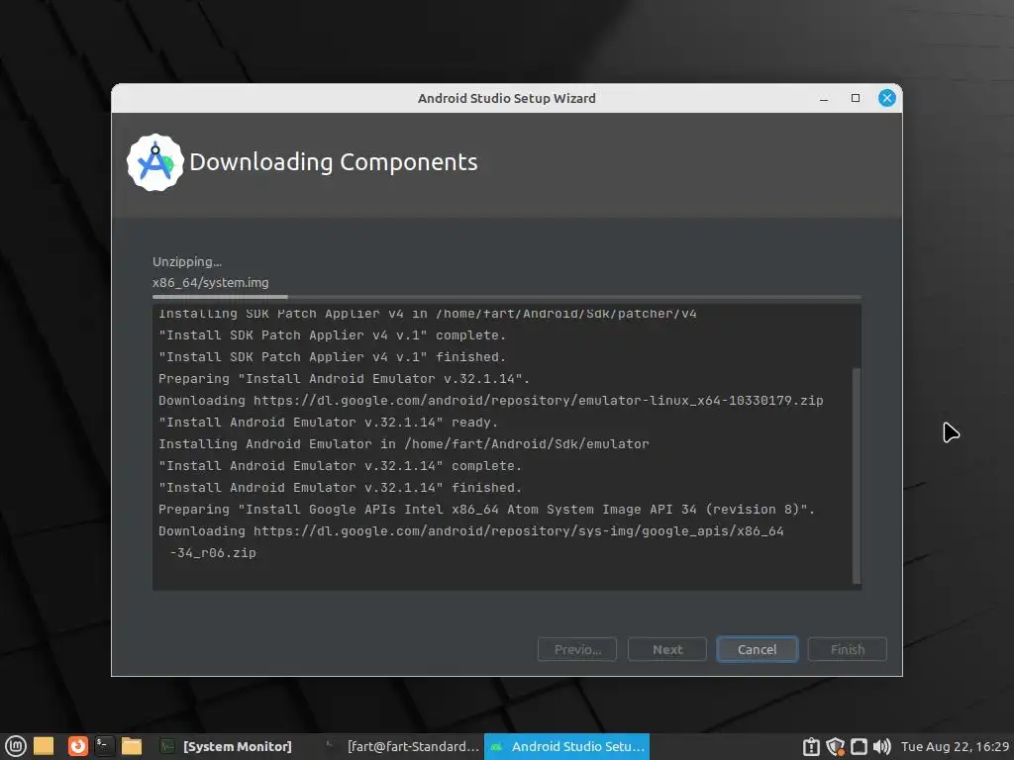This screenshot has width=1014, height=760.
Task: Click log line 'Install Android Emulator v.32.1.14" complete.'
Action: [x=341, y=466]
